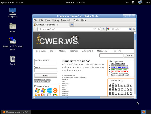
Task: Open the URL history dropdown arrow
Action: 97,29
